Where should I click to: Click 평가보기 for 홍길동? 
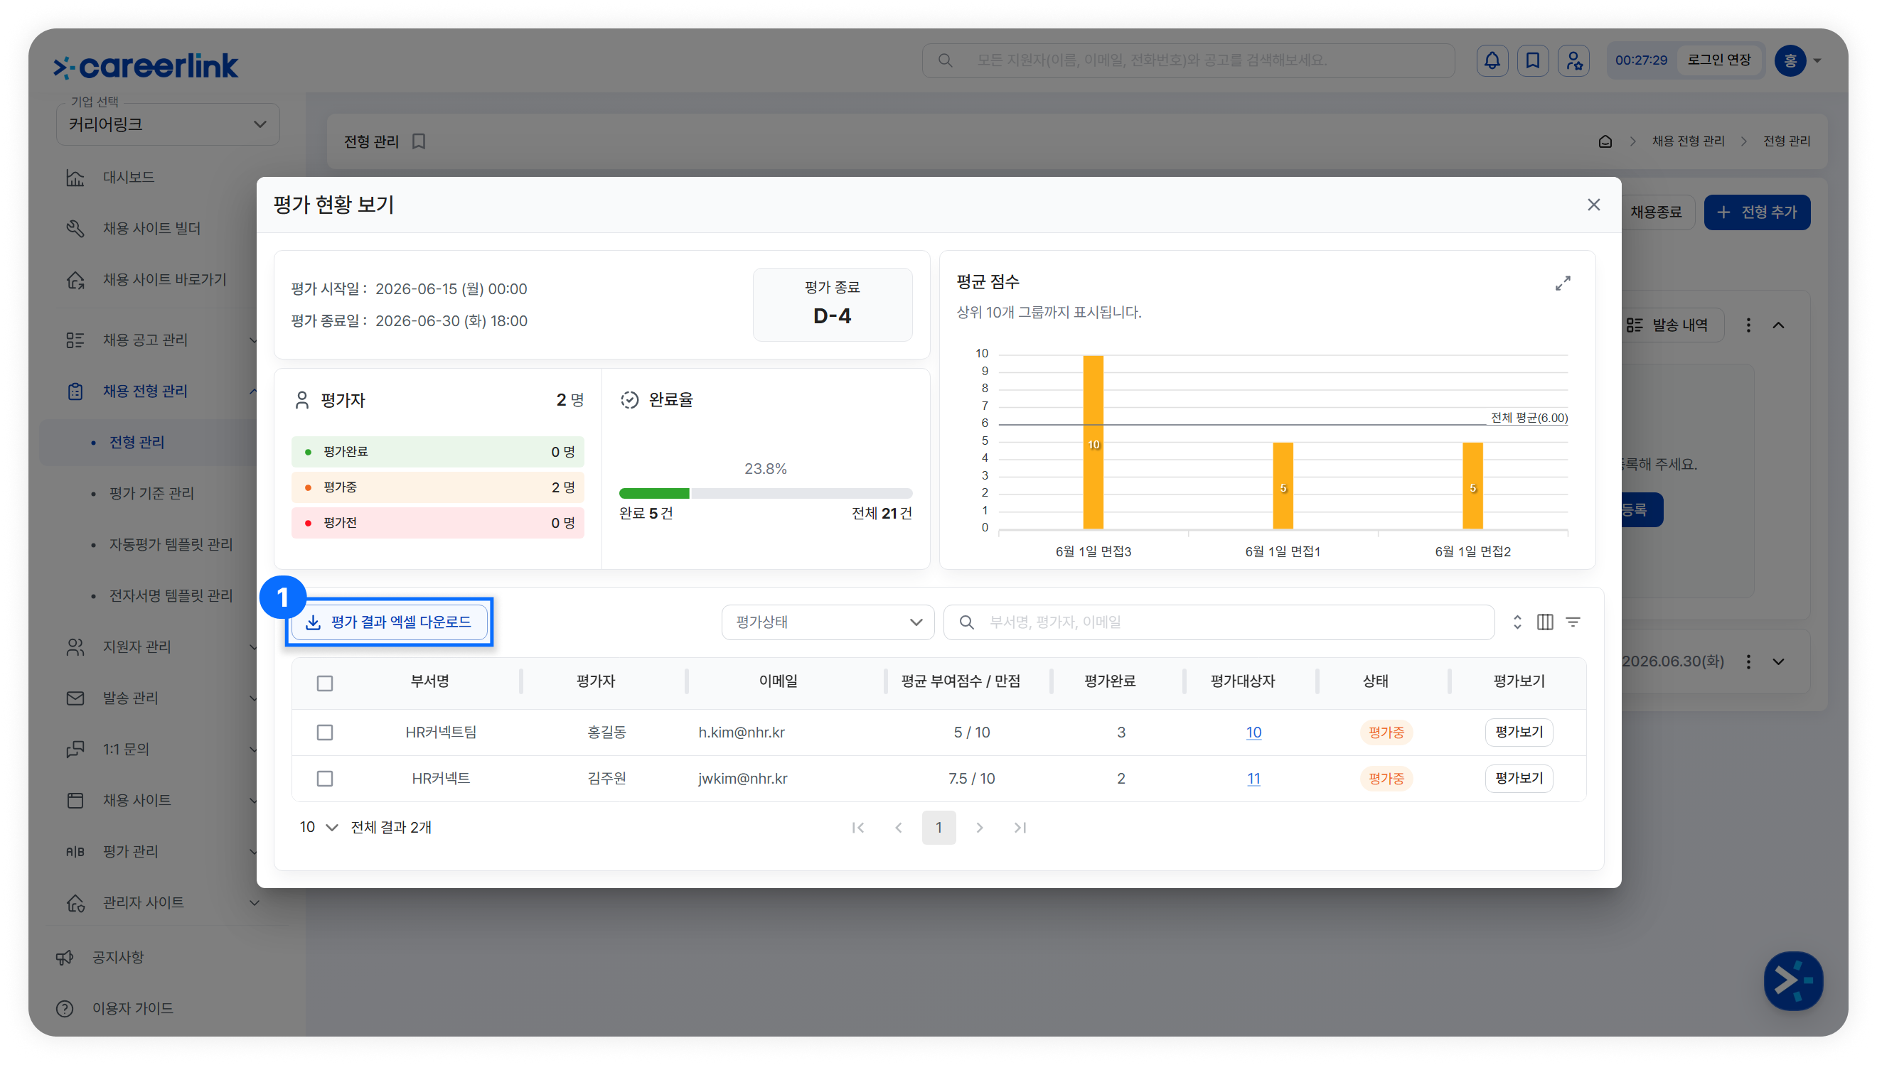click(1519, 732)
